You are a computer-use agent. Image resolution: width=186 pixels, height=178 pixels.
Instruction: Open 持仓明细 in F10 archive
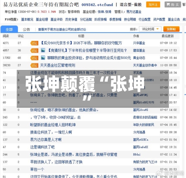point(130,19)
